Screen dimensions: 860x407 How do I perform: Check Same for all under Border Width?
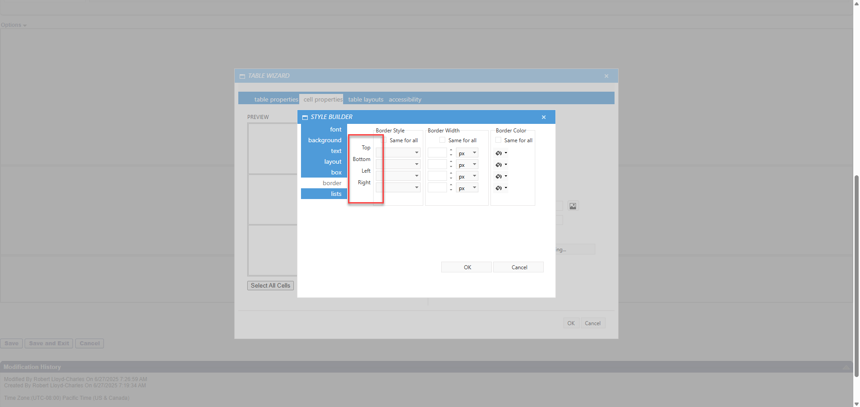443,140
